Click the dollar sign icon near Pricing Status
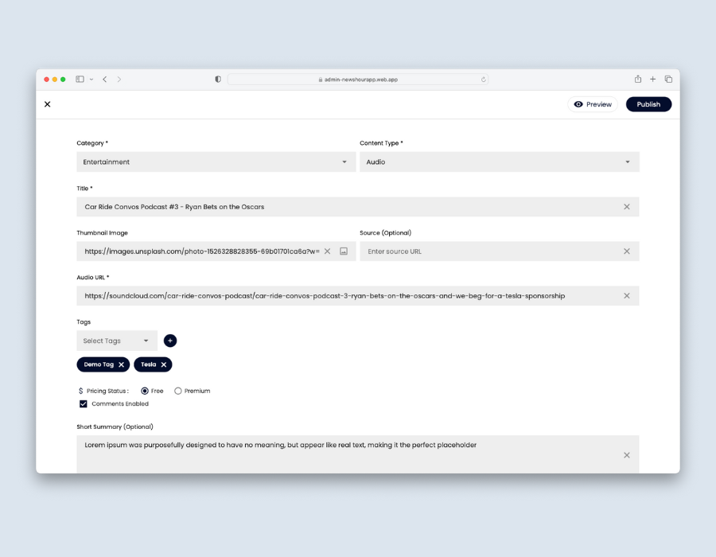 (80, 391)
